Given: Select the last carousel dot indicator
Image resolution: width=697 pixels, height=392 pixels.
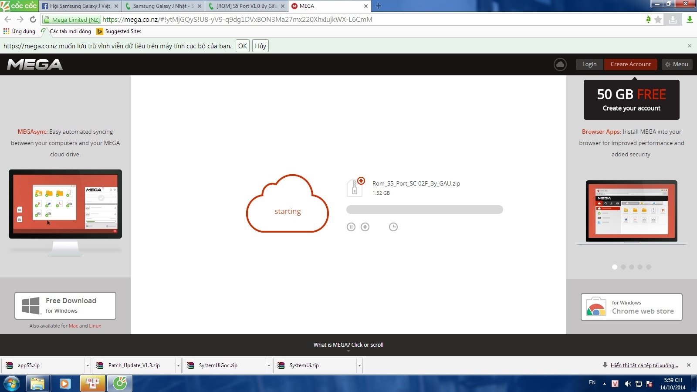Looking at the screenshot, I should [649, 267].
